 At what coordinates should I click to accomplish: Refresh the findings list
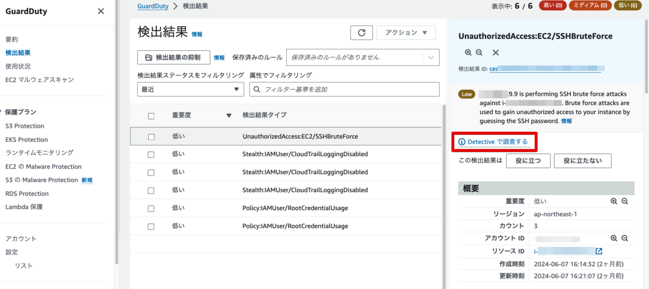361,32
